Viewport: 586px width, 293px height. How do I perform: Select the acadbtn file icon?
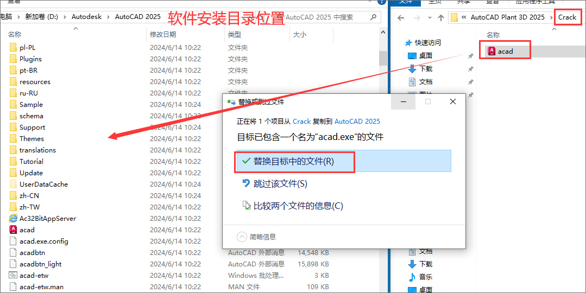[13, 252]
